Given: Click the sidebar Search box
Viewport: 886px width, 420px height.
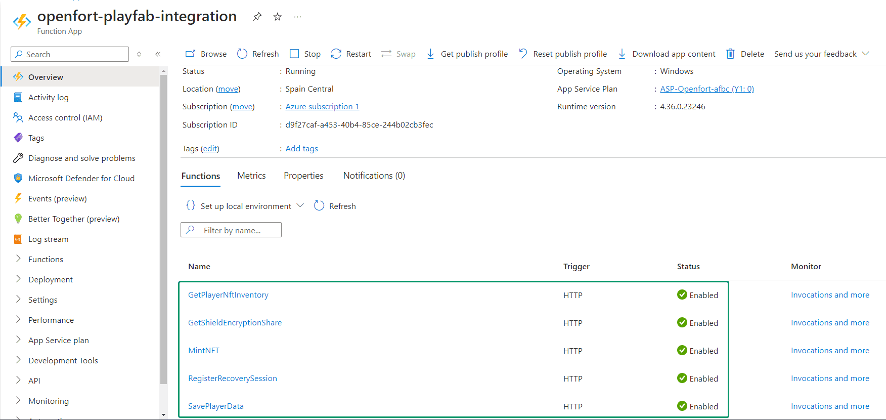Looking at the screenshot, I should pos(70,54).
